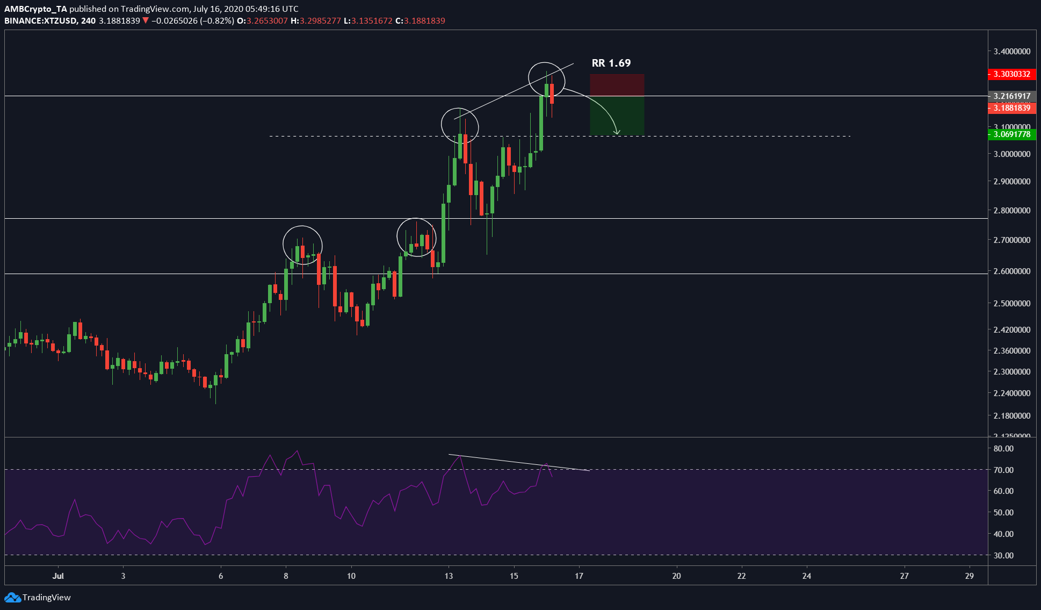Click the Jul label on time axis
Viewport: 1041px width, 610px height.
coord(58,576)
